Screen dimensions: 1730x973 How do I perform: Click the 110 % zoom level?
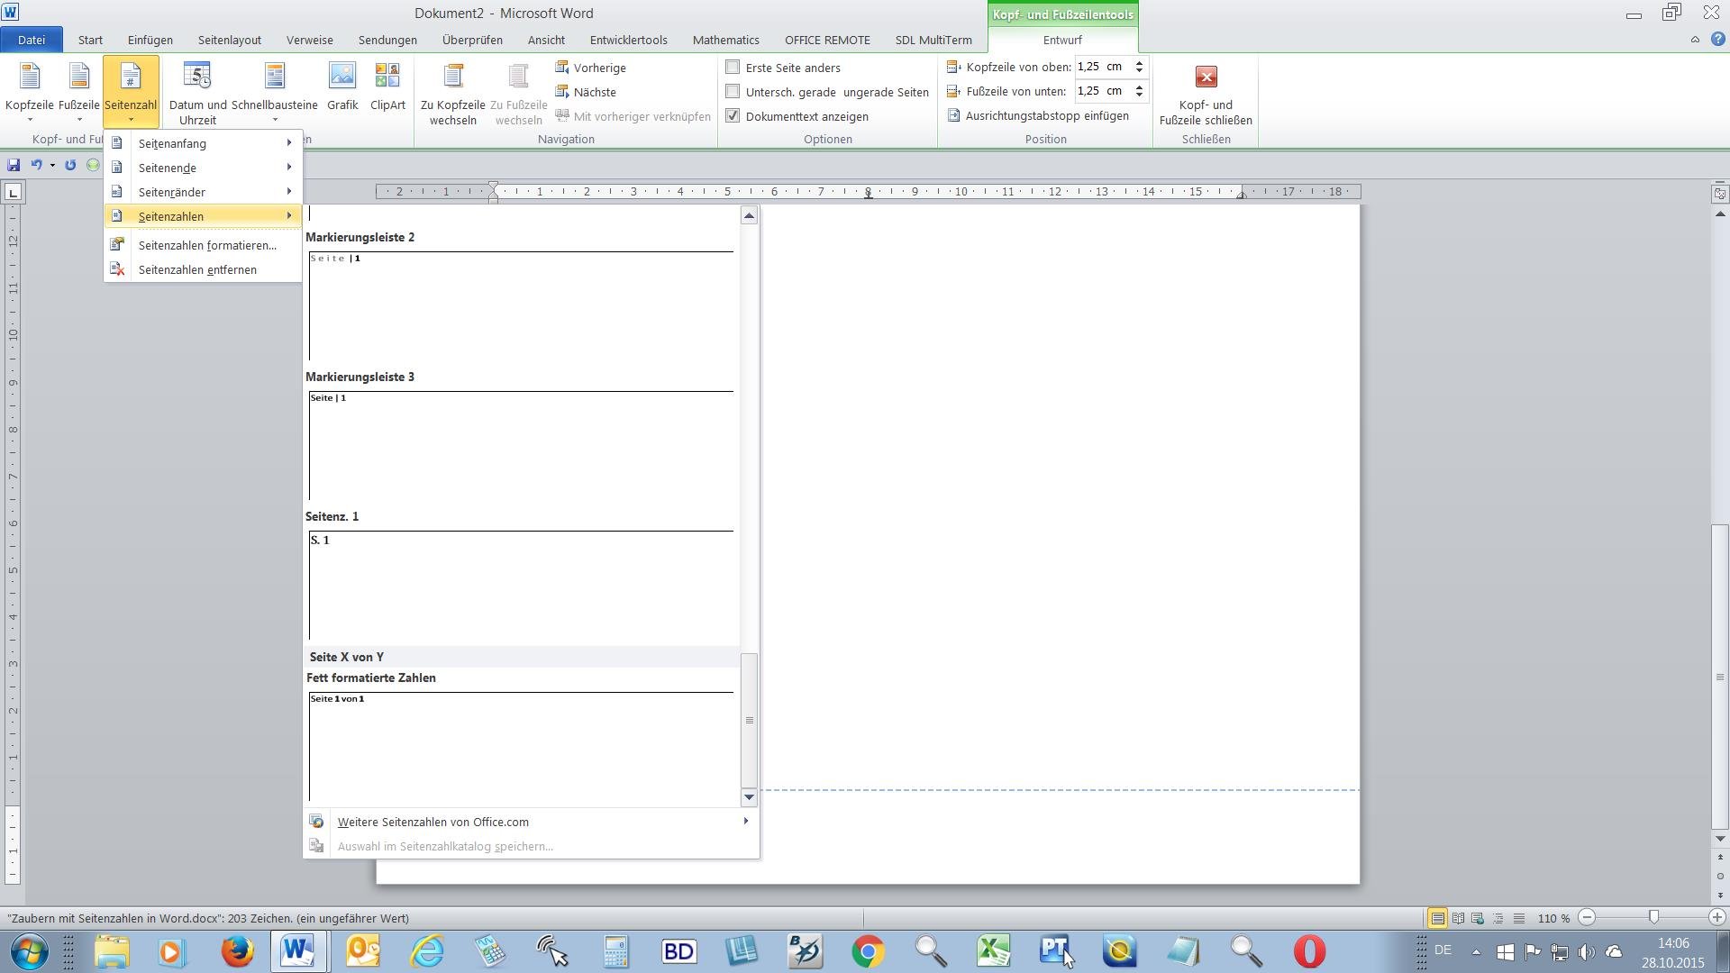coord(1553,918)
